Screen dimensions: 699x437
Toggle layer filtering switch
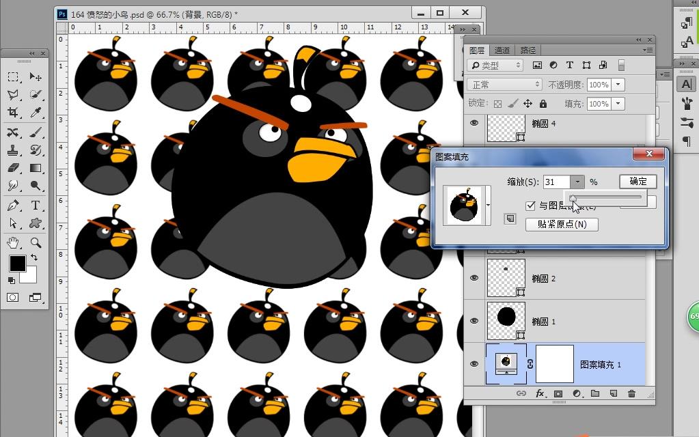(x=621, y=65)
